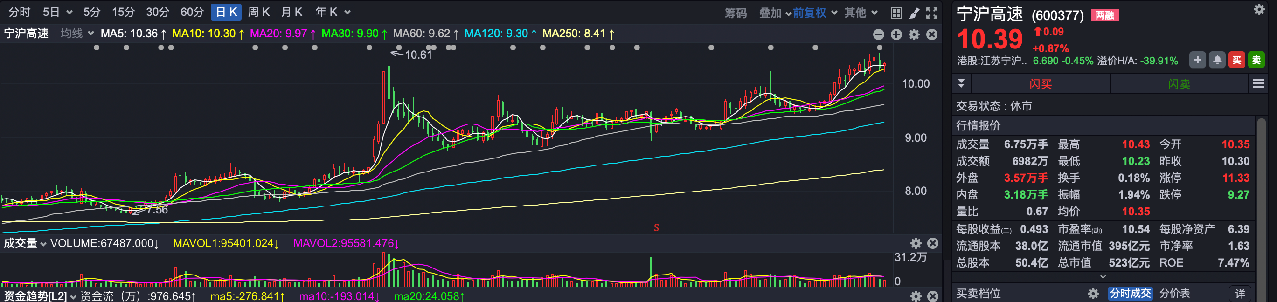Click the magenta MA20: 9.97 label
The height and width of the screenshot is (302, 1277).
point(283,34)
